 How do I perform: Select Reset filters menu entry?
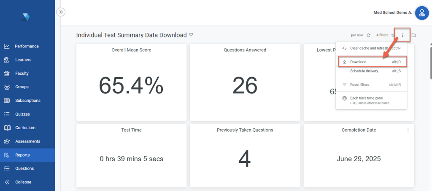(359, 85)
